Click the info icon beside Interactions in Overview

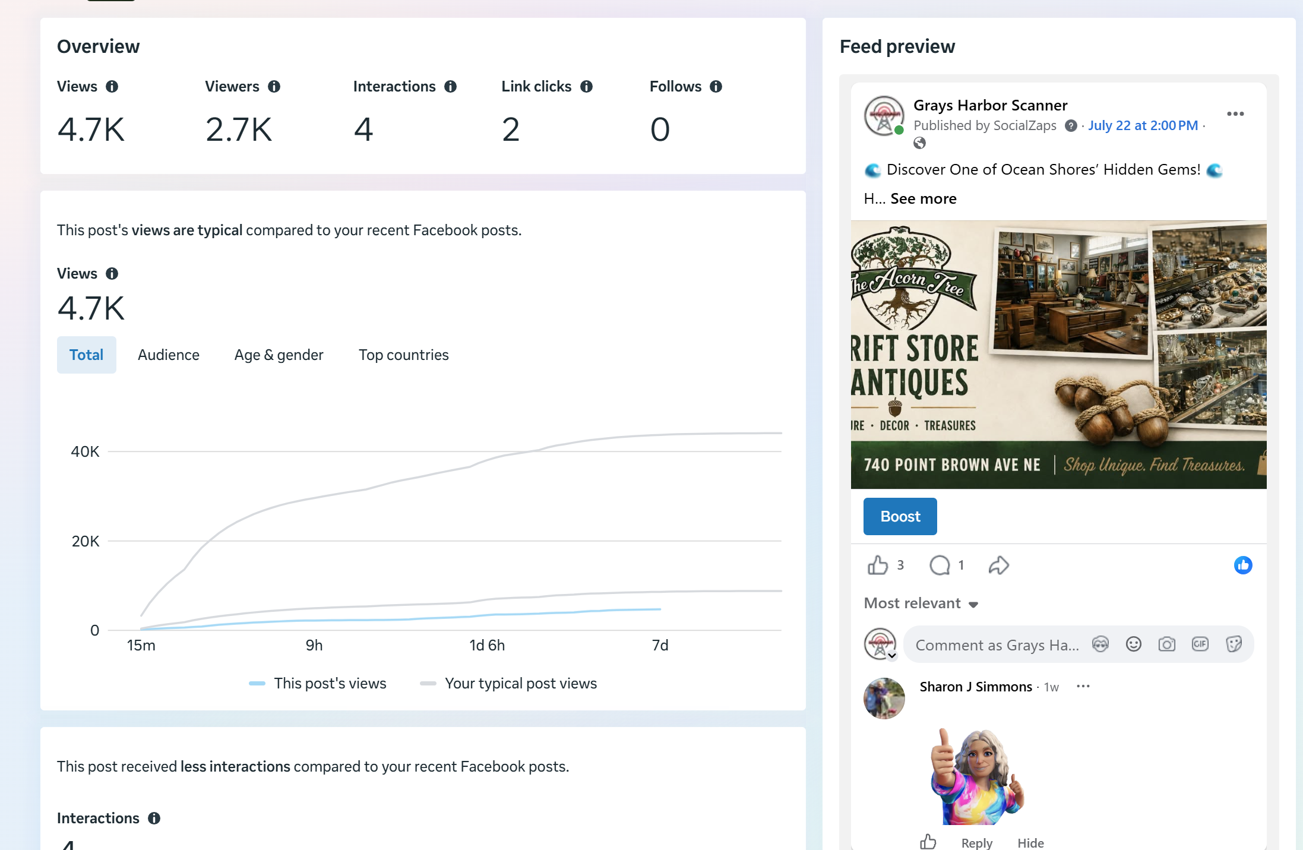(x=451, y=87)
